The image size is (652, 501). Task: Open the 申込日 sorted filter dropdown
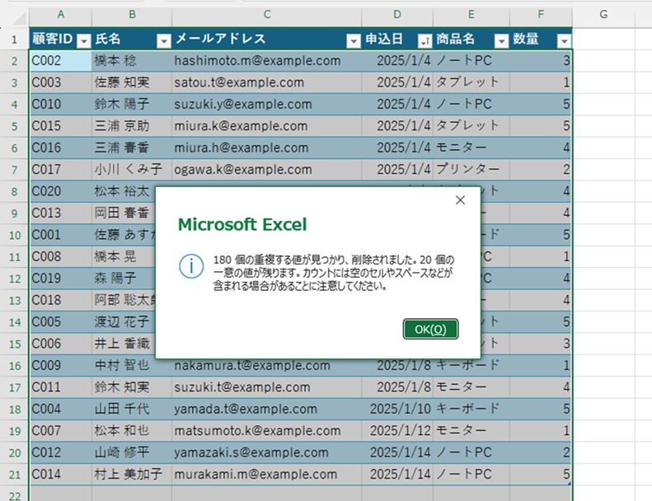[425, 40]
